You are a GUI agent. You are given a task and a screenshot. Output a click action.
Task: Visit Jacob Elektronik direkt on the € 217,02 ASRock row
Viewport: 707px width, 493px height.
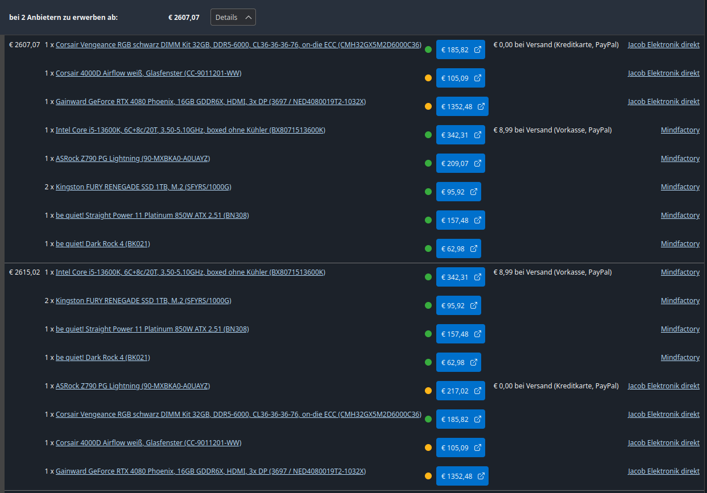coord(664,386)
